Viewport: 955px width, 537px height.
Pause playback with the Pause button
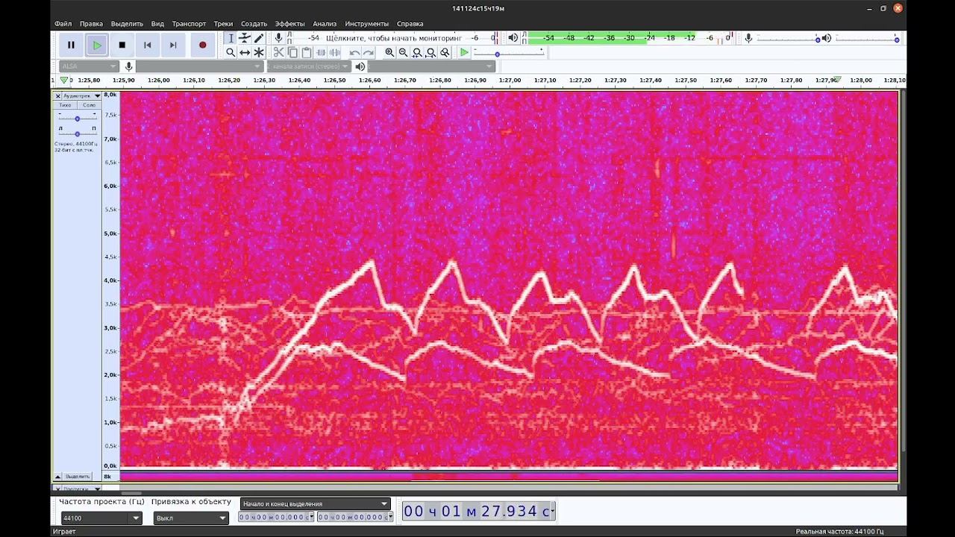[x=71, y=45]
